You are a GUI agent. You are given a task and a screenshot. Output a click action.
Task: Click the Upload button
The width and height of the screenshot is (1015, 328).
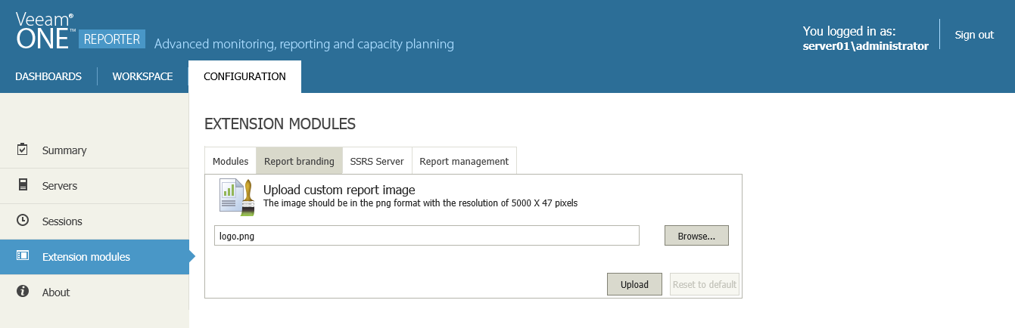(x=634, y=284)
